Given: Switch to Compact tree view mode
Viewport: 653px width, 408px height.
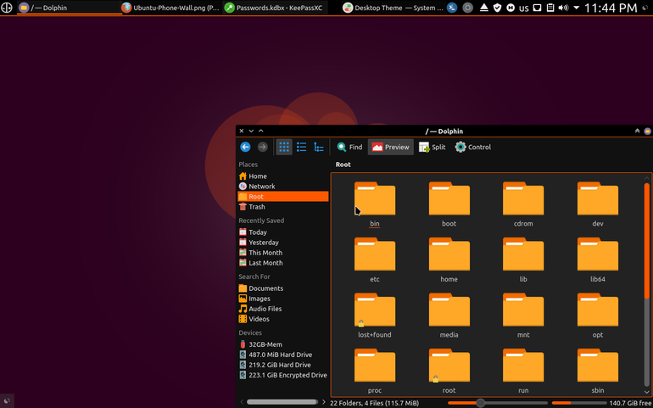Looking at the screenshot, I should pos(319,147).
